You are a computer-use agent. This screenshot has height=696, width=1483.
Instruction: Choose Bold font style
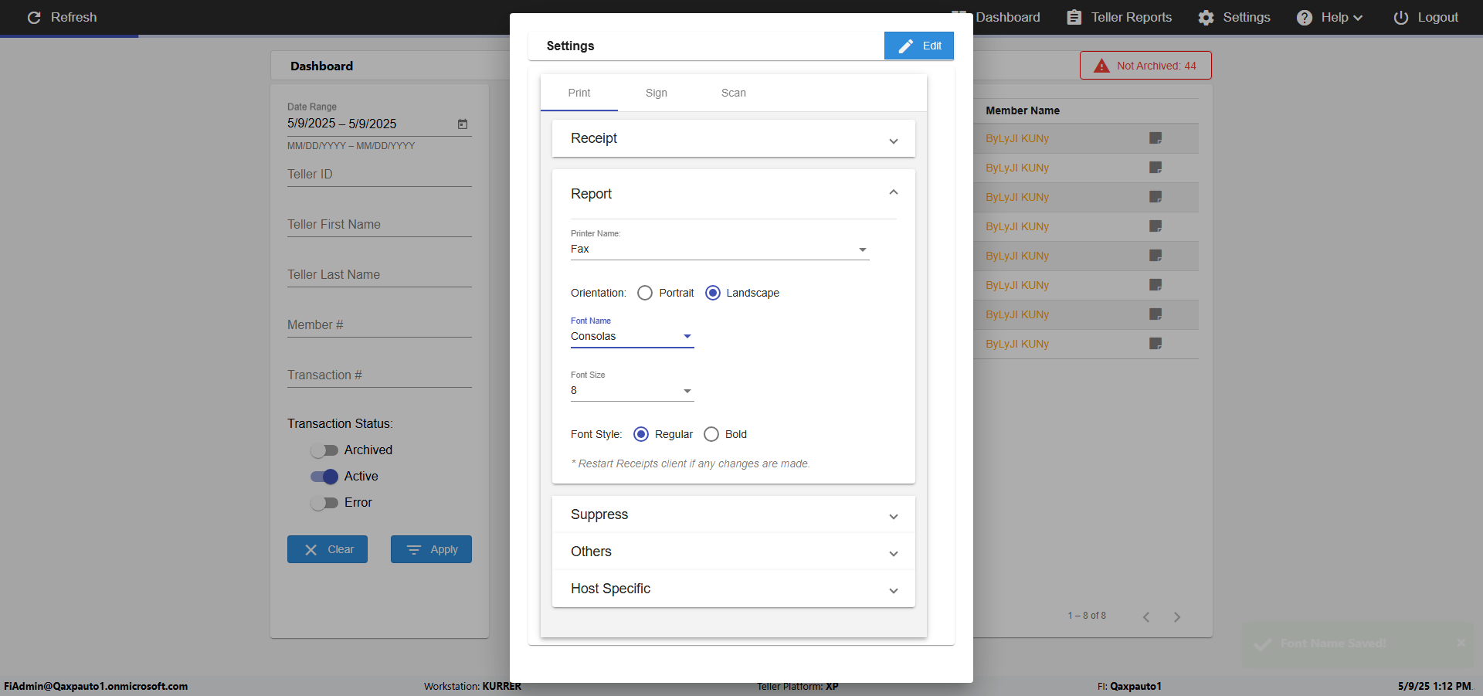click(x=711, y=434)
